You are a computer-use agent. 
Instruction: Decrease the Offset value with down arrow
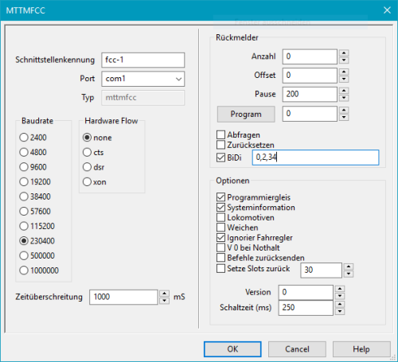[x=344, y=79]
